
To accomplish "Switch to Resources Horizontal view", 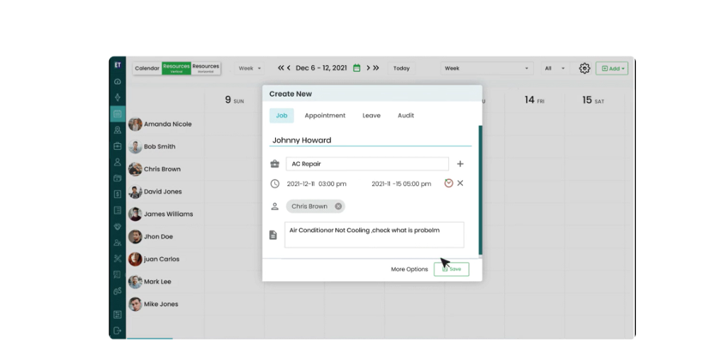I will pyautogui.click(x=206, y=68).
